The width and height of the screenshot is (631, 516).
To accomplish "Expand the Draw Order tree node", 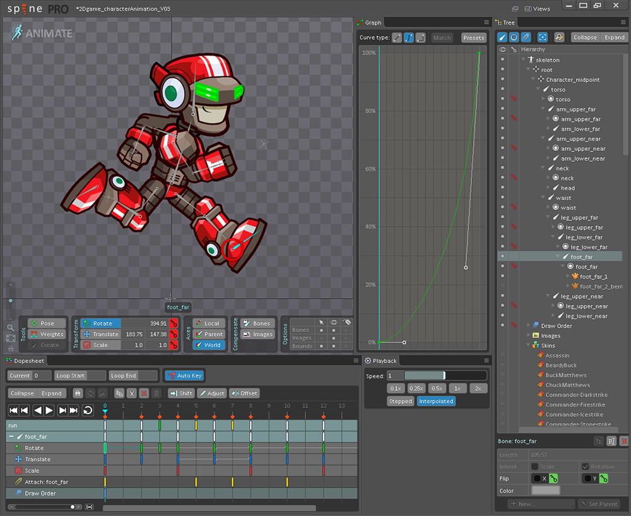I will point(529,326).
